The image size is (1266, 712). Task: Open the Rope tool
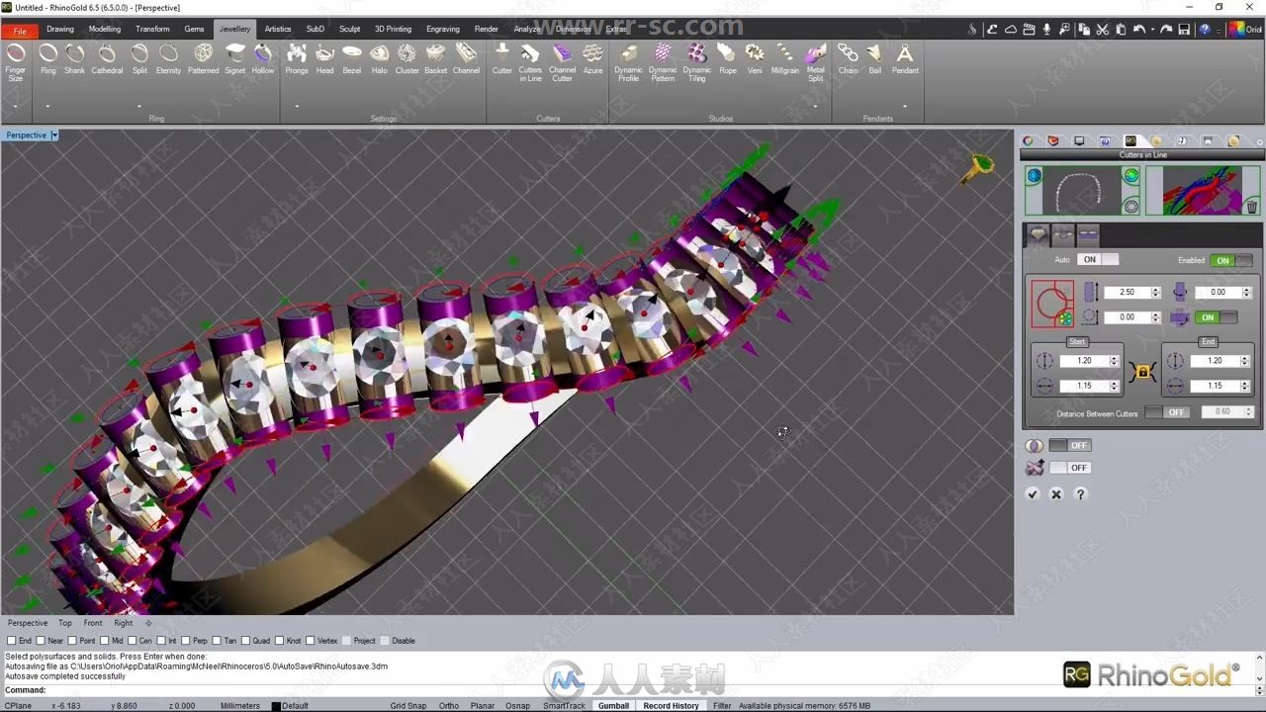728,59
